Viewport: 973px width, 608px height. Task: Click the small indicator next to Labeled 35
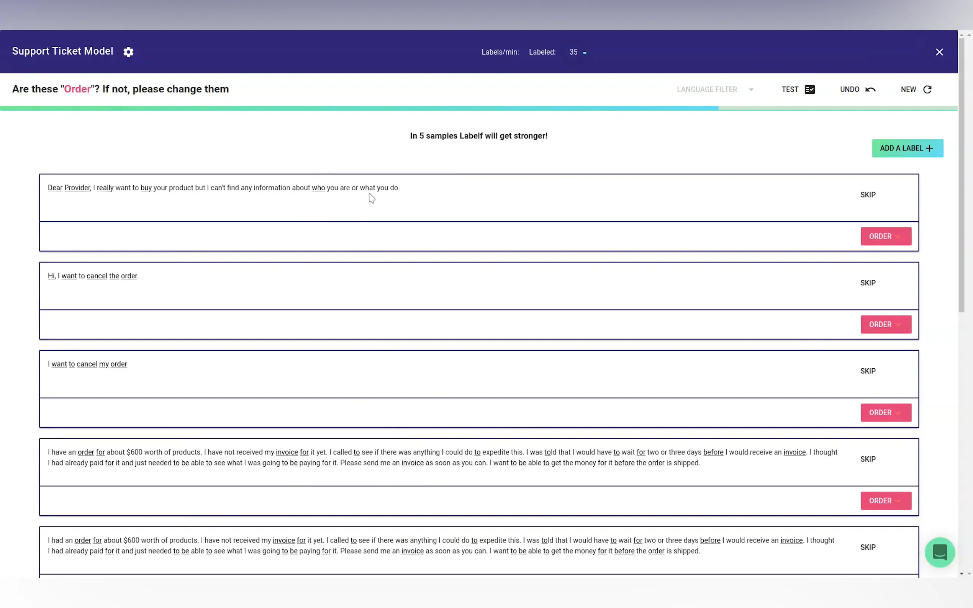(x=585, y=53)
